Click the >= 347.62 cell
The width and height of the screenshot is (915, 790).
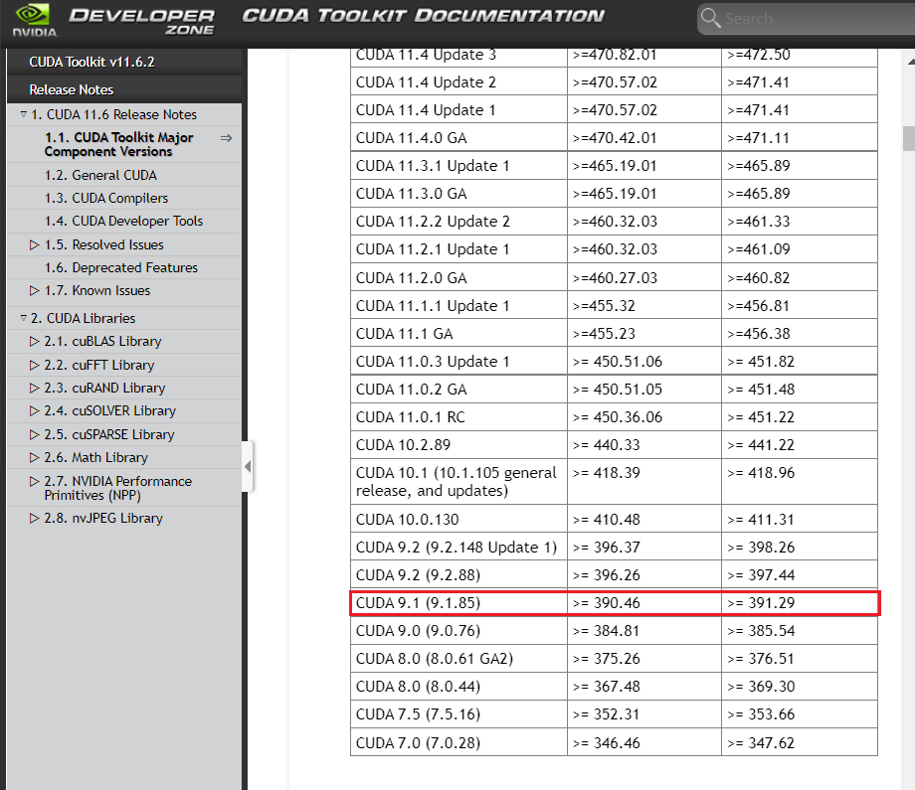click(x=800, y=742)
